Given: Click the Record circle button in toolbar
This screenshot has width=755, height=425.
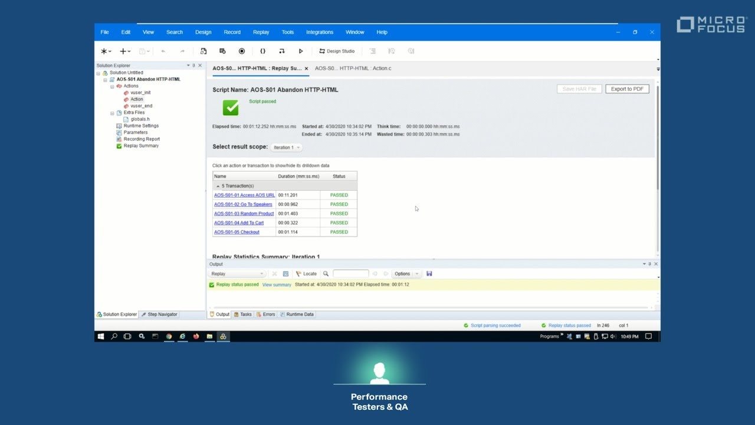Looking at the screenshot, I should coord(242,51).
